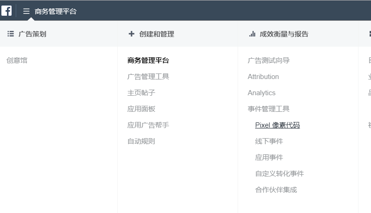This screenshot has height=213, width=371.
Task: Open 合作伙伴集成
Action: 276,189
